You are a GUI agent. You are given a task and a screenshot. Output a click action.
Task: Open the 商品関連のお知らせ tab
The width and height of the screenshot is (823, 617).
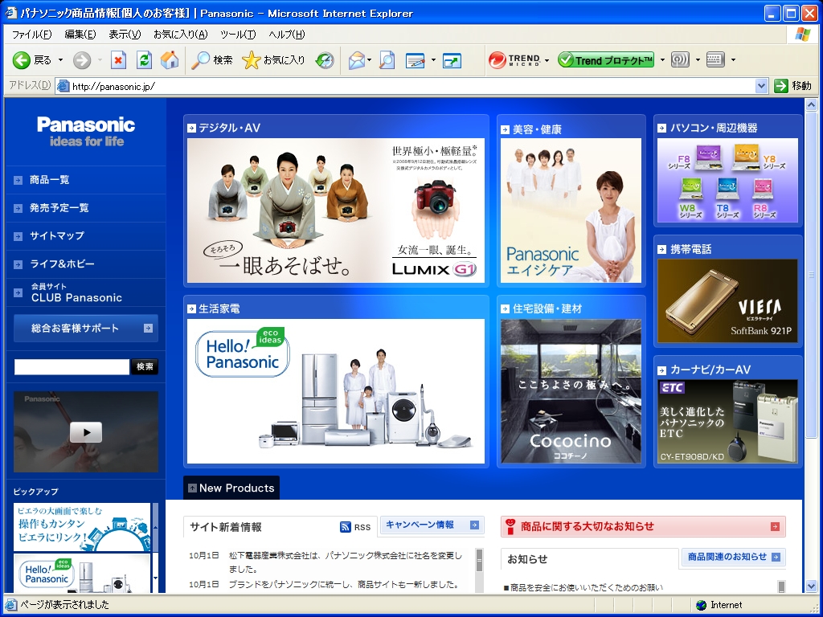coord(733,557)
